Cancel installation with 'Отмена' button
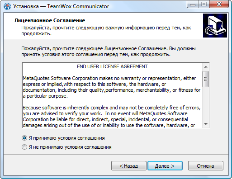Image resolution: width=232 pixels, height=179 pixels. click(206, 166)
